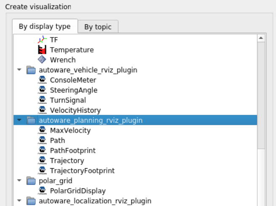Image resolution: width=276 pixels, height=206 pixels.
Task: Select the red Temperature icon
Action: (x=42, y=50)
